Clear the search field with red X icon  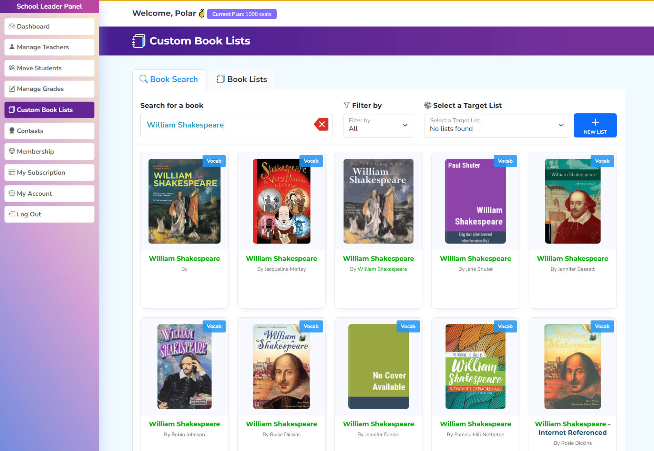click(321, 124)
